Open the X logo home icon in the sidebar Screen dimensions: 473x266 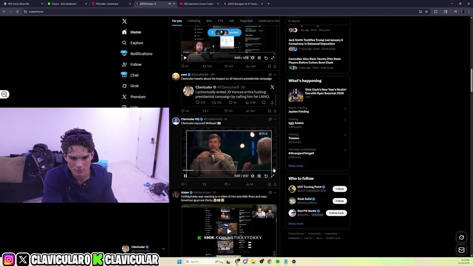click(125, 21)
